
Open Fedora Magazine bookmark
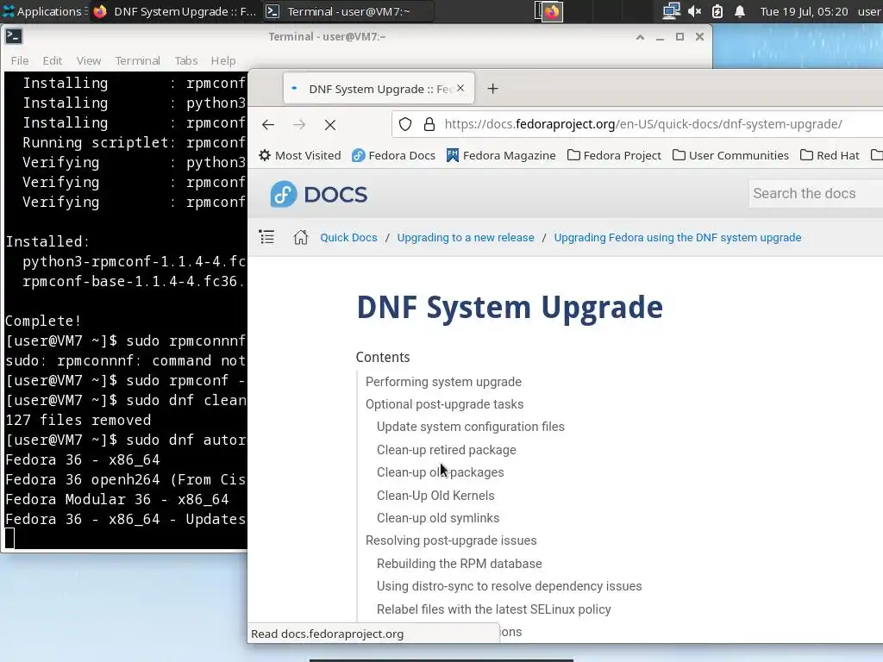501,155
